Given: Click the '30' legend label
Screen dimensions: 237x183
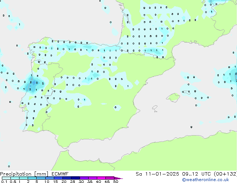Looking at the screenshot, I should pyautogui.click(x=81, y=182).
